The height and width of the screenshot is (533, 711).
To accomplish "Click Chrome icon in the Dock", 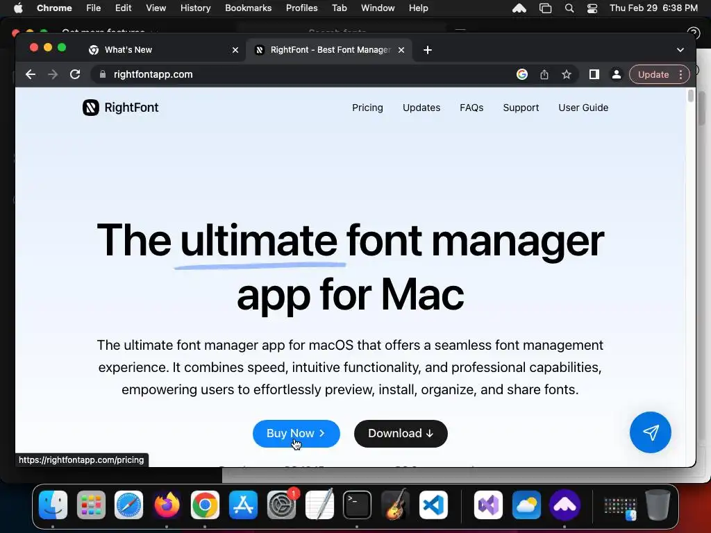I will point(205,505).
